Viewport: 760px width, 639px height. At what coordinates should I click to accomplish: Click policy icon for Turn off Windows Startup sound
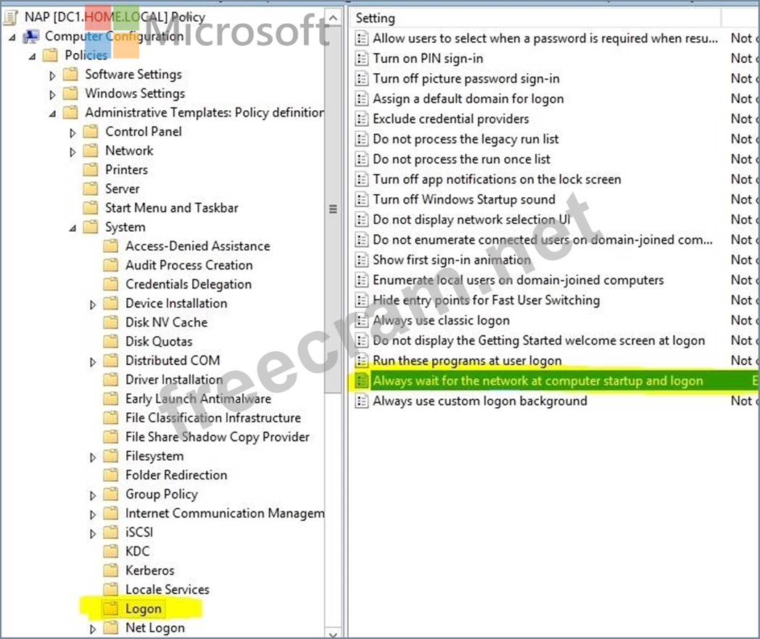(362, 199)
